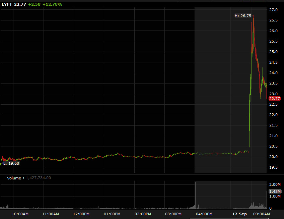The width and height of the screenshot is (284, 219).
Task: Click the 2.00M volume axis label
Action: pos(275,184)
